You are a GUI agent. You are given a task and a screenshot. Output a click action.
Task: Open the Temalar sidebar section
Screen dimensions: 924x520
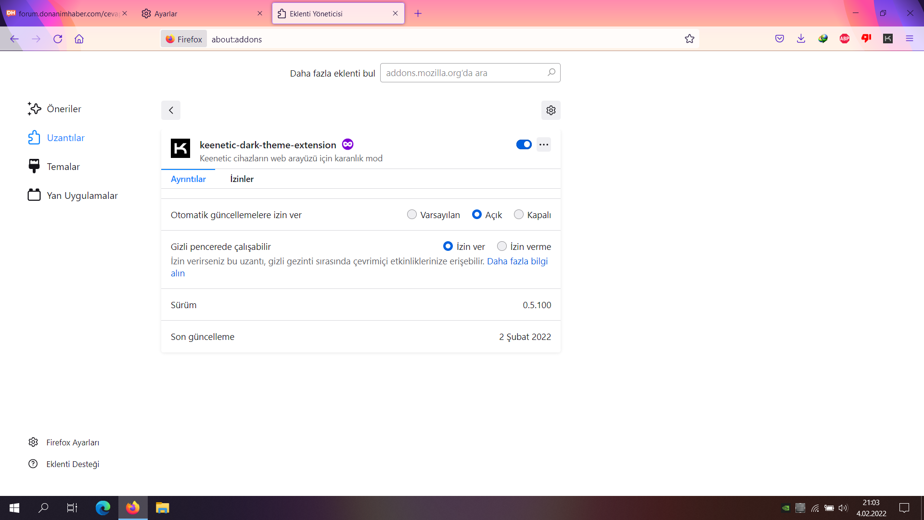pyautogui.click(x=53, y=167)
